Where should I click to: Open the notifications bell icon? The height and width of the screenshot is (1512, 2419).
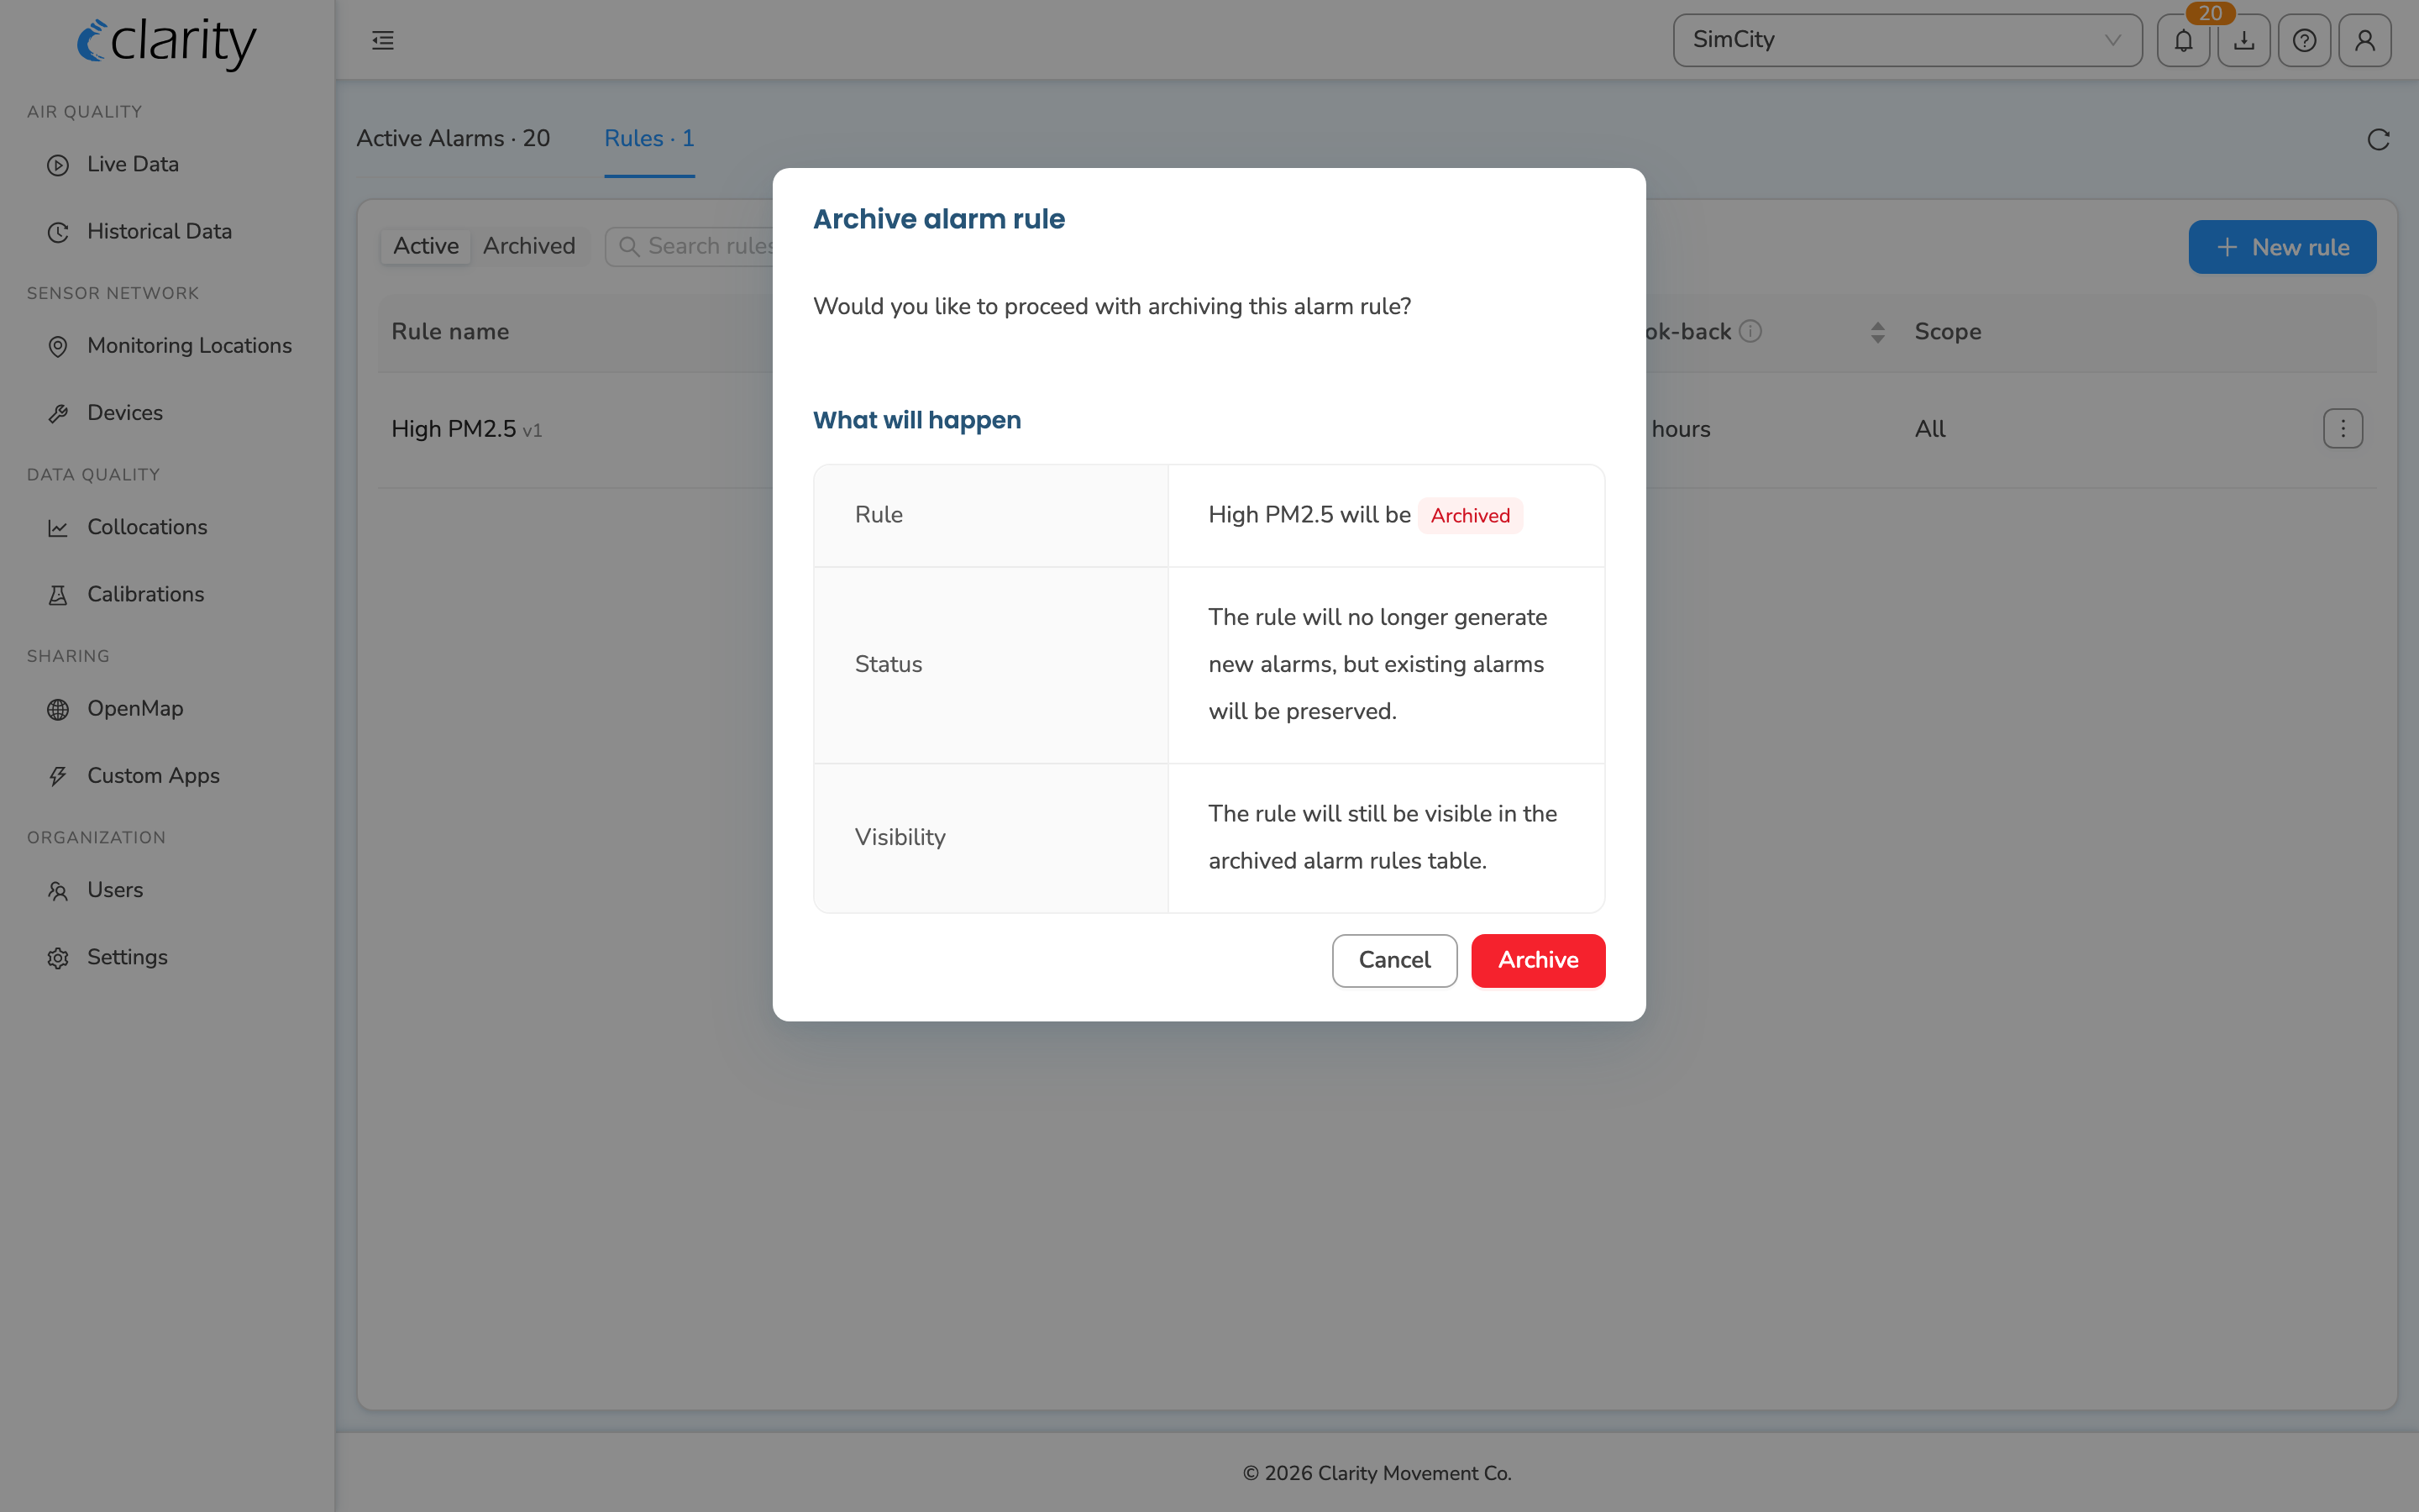(2183, 40)
